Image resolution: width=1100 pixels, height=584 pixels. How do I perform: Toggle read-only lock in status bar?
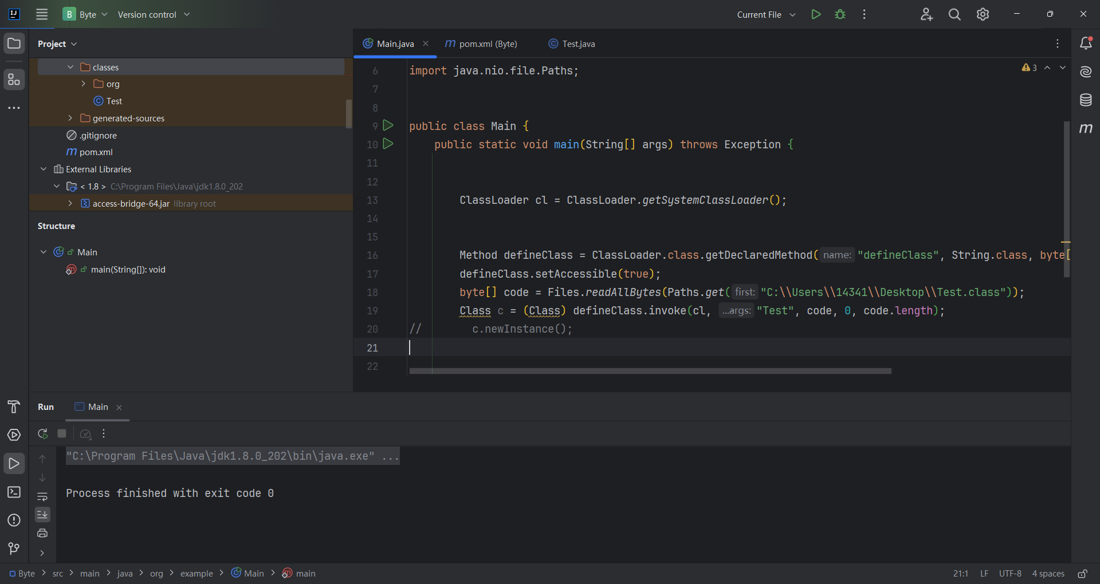coord(1082,574)
